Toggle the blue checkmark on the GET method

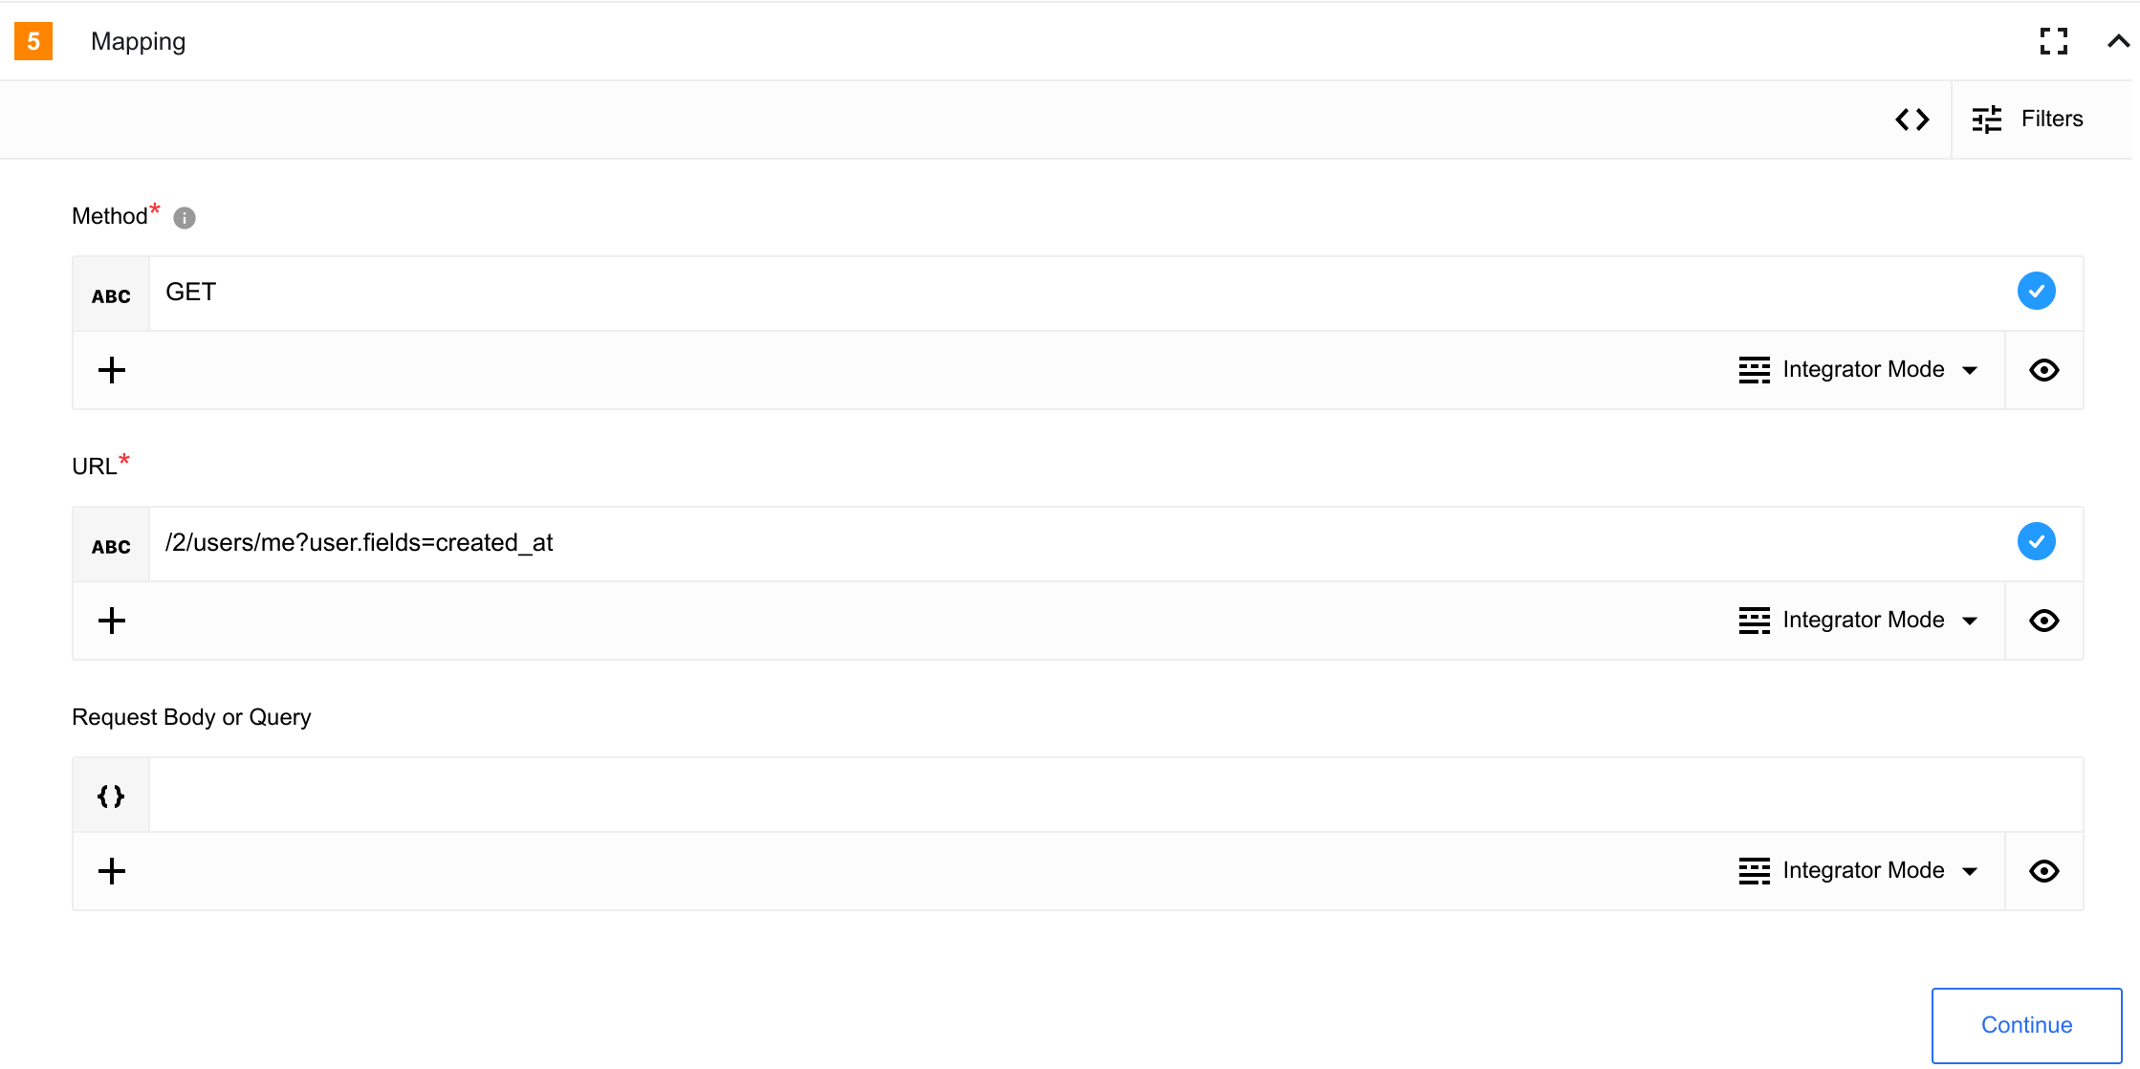pos(2036,291)
